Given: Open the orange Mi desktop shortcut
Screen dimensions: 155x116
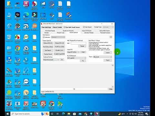Looking at the screenshot, I should [x=35, y=27].
